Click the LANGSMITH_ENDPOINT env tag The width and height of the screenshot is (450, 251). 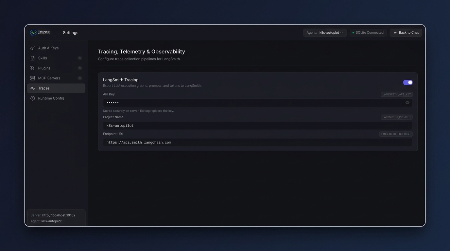click(396, 134)
